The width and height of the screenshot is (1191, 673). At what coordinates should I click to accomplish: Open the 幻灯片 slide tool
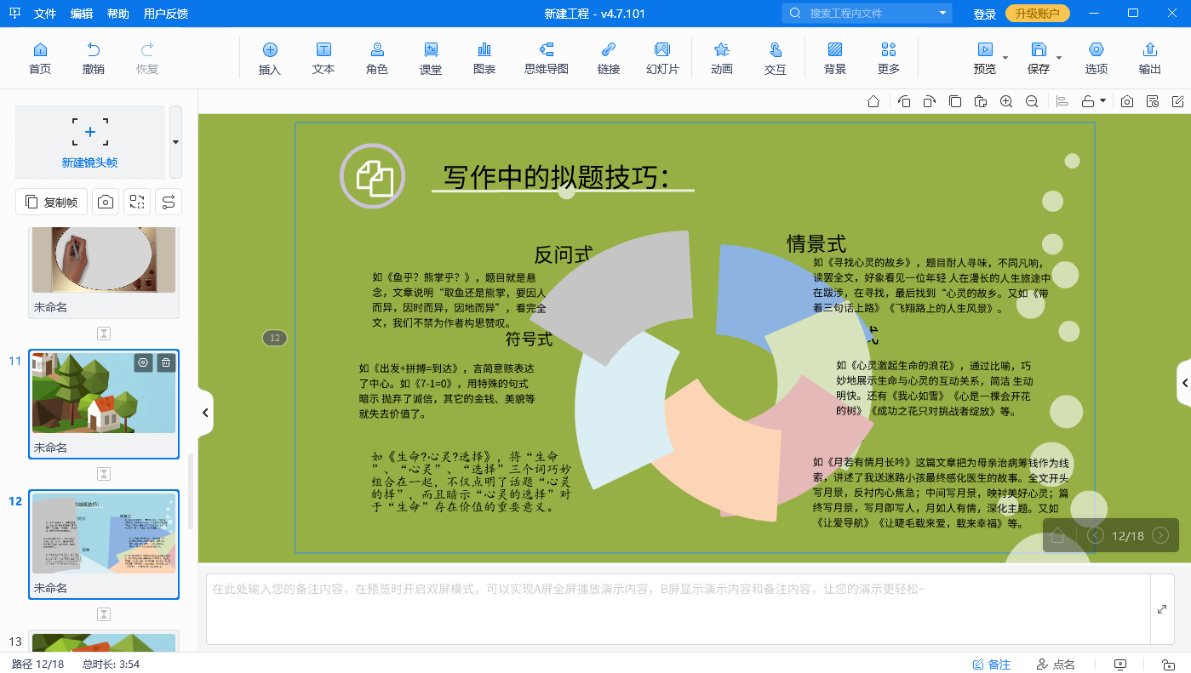(662, 58)
